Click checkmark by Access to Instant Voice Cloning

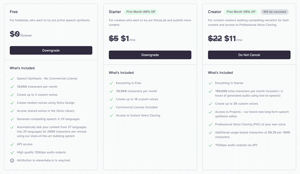(x=111, y=116)
